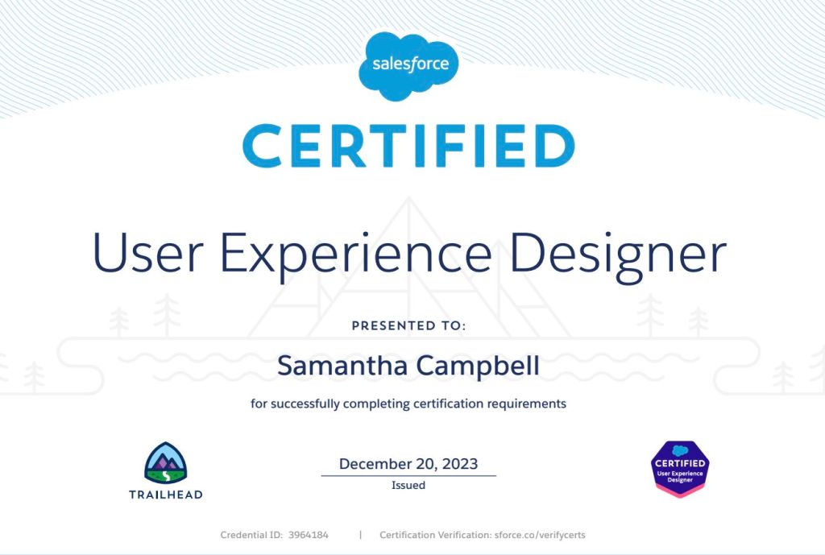The width and height of the screenshot is (825, 555).
Task: Click the TRAILHEAD text label
Action: pyautogui.click(x=165, y=494)
